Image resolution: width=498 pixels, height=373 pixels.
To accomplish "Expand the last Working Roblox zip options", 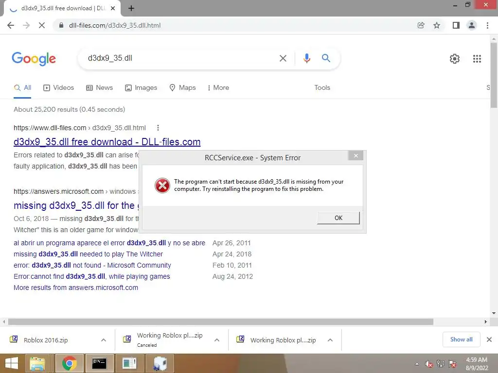I will tap(330, 340).
